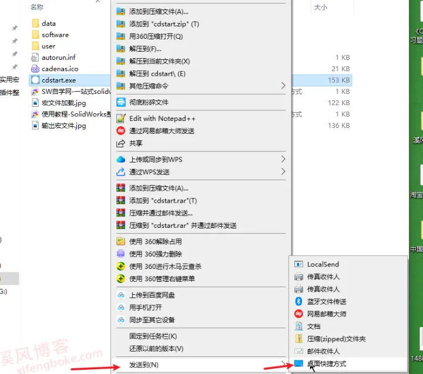
Task: Click the LocalSend icon in submenu
Action: (298, 264)
